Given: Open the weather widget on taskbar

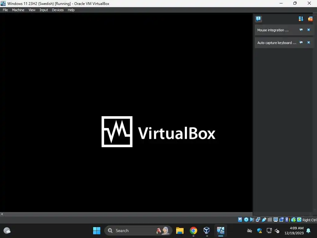Looking at the screenshot, I should pos(7,231).
